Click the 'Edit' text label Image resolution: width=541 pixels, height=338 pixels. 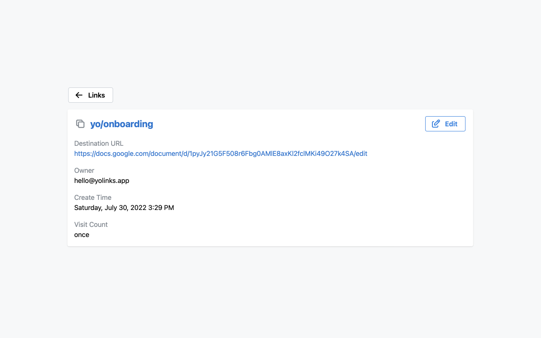[x=451, y=124]
